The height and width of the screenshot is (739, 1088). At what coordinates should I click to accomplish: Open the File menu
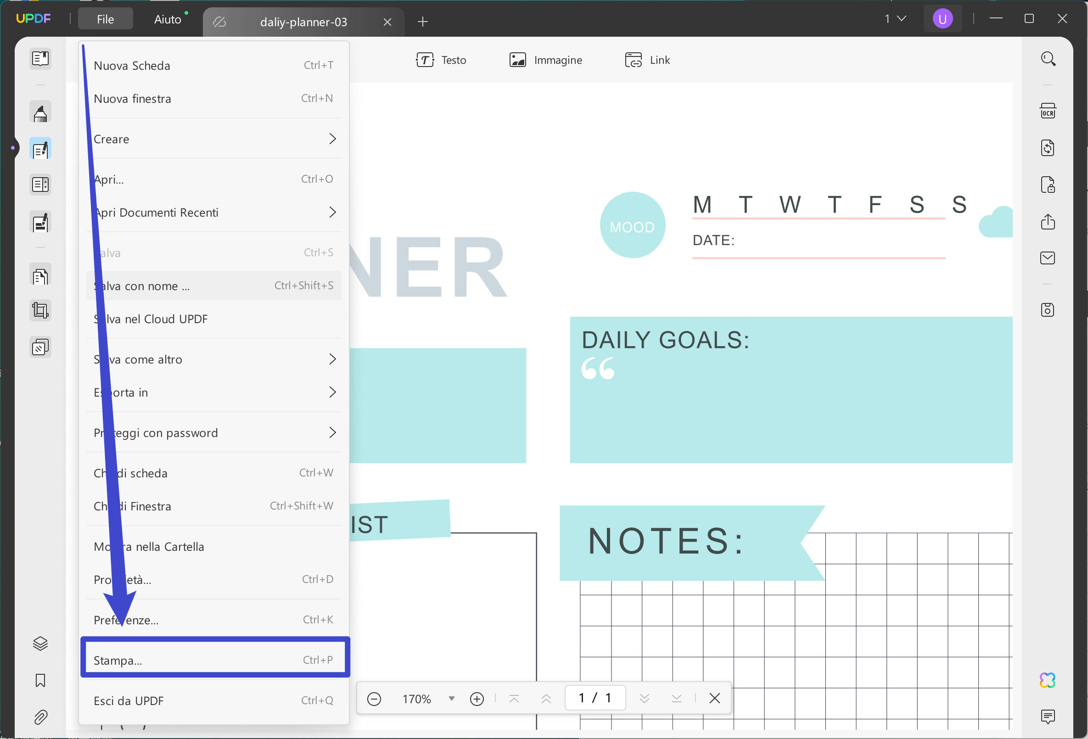pos(105,19)
